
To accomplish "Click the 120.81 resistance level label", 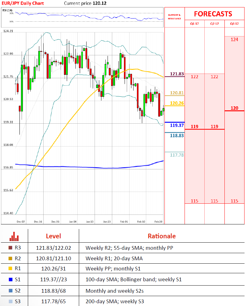I will [177, 93].
